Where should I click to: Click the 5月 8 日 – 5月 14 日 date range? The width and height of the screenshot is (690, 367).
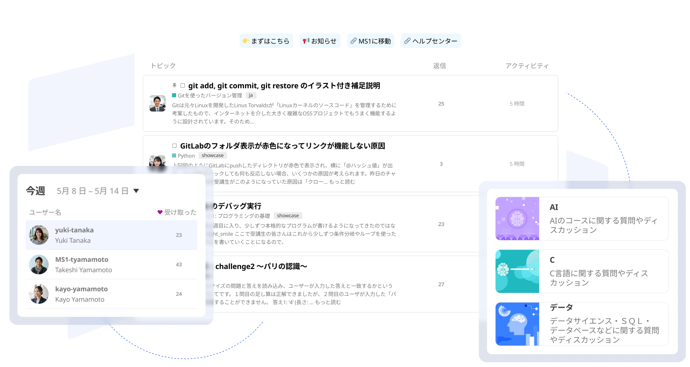93,191
